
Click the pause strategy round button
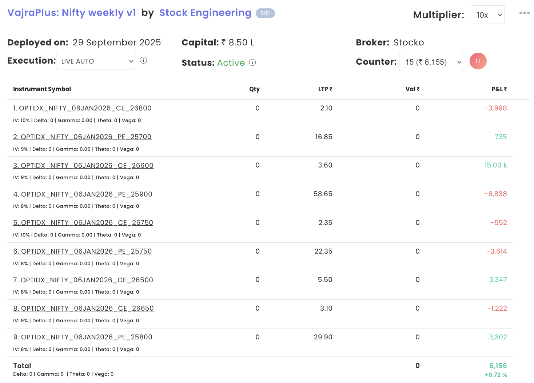pos(478,61)
